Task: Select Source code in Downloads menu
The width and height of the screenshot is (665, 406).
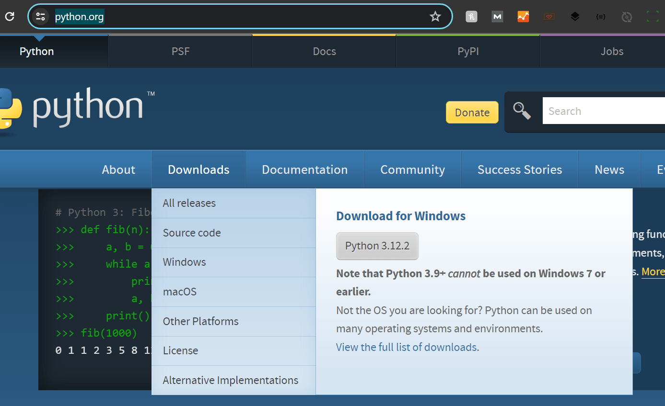Action: (x=233, y=233)
